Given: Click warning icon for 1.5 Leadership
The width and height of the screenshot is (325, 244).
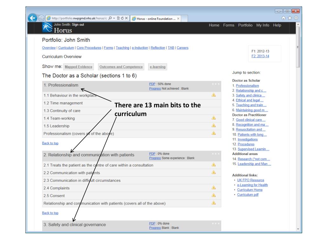Looking at the screenshot, I should 214,125.
